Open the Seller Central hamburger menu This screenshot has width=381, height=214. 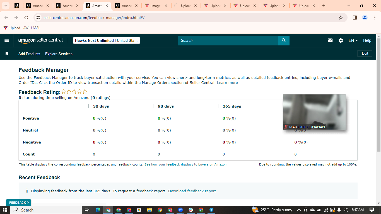(x=7, y=40)
